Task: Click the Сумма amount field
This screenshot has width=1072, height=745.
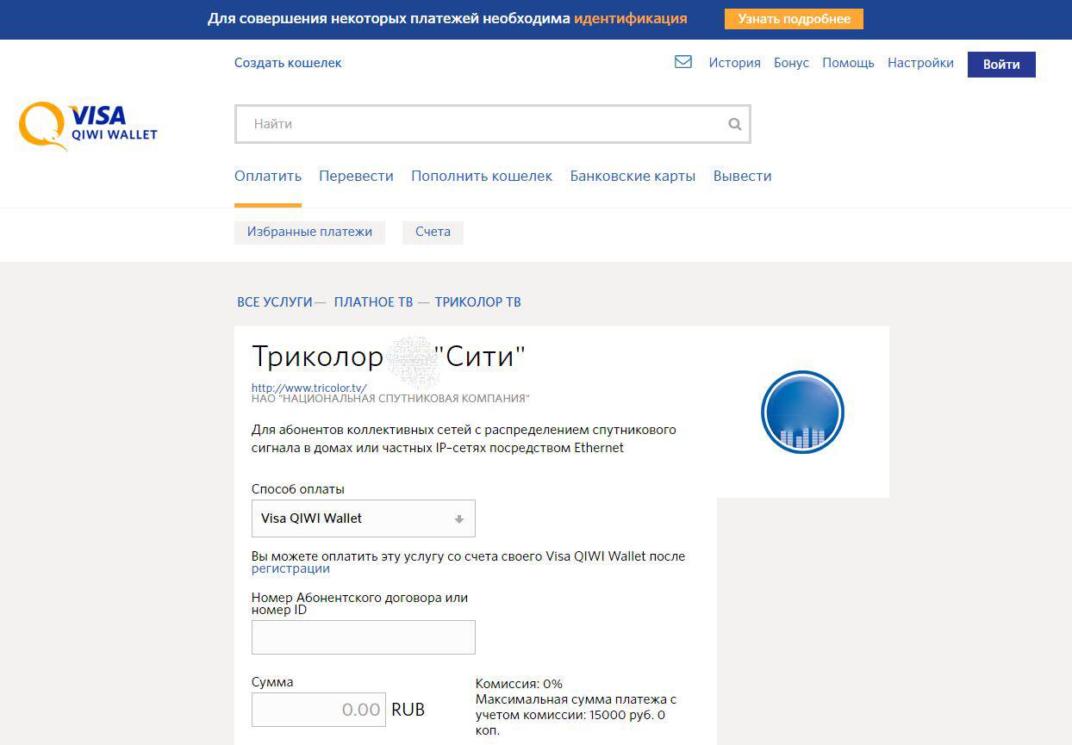Action: click(319, 710)
